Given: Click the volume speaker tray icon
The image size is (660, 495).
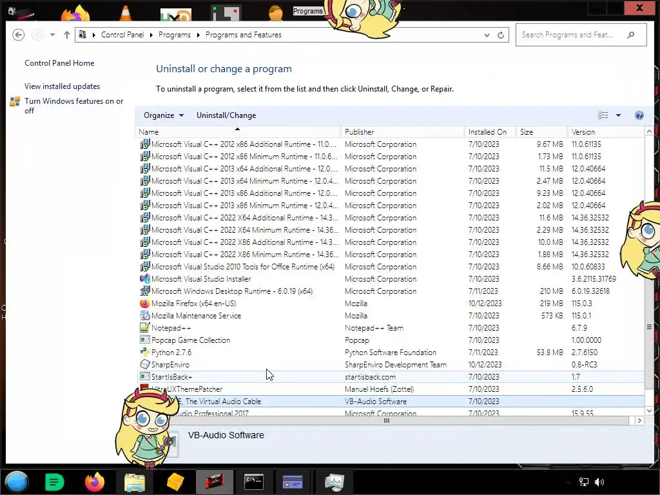Looking at the screenshot, I should (599, 482).
